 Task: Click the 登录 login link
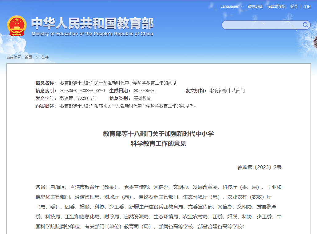[x=294, y=6]
